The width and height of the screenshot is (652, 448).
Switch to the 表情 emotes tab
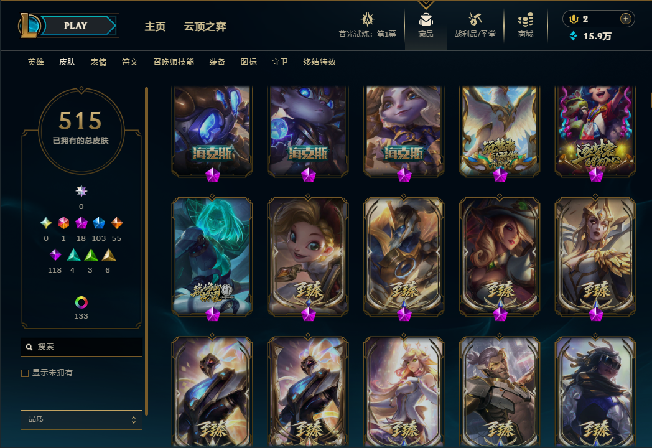click(x=98, y=62)
